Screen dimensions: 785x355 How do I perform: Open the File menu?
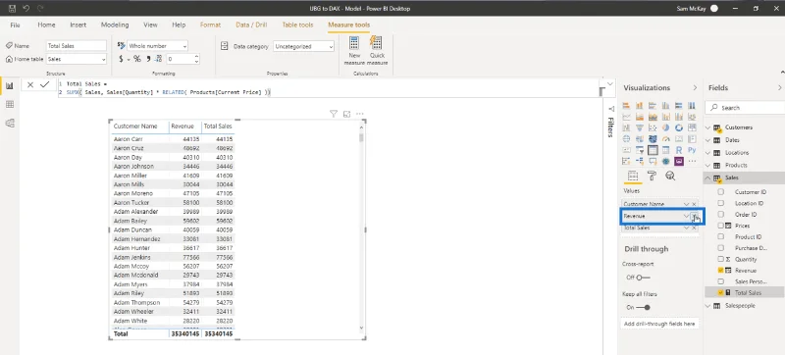point(15,25)
